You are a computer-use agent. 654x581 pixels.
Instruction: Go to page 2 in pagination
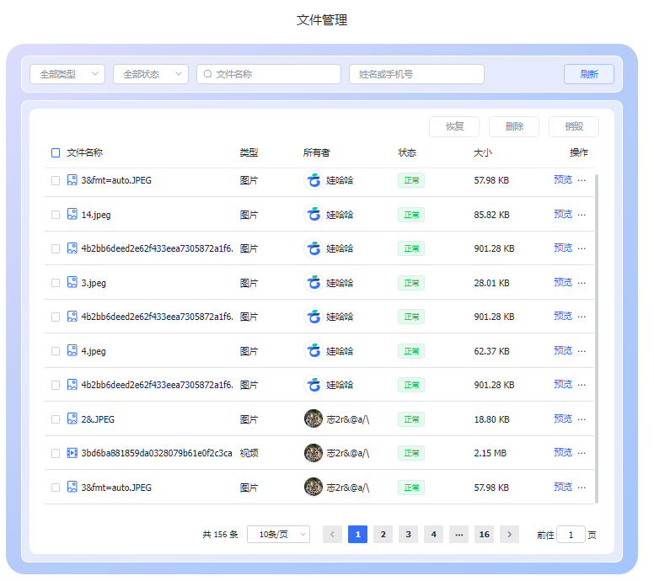[x=383, y=535]
